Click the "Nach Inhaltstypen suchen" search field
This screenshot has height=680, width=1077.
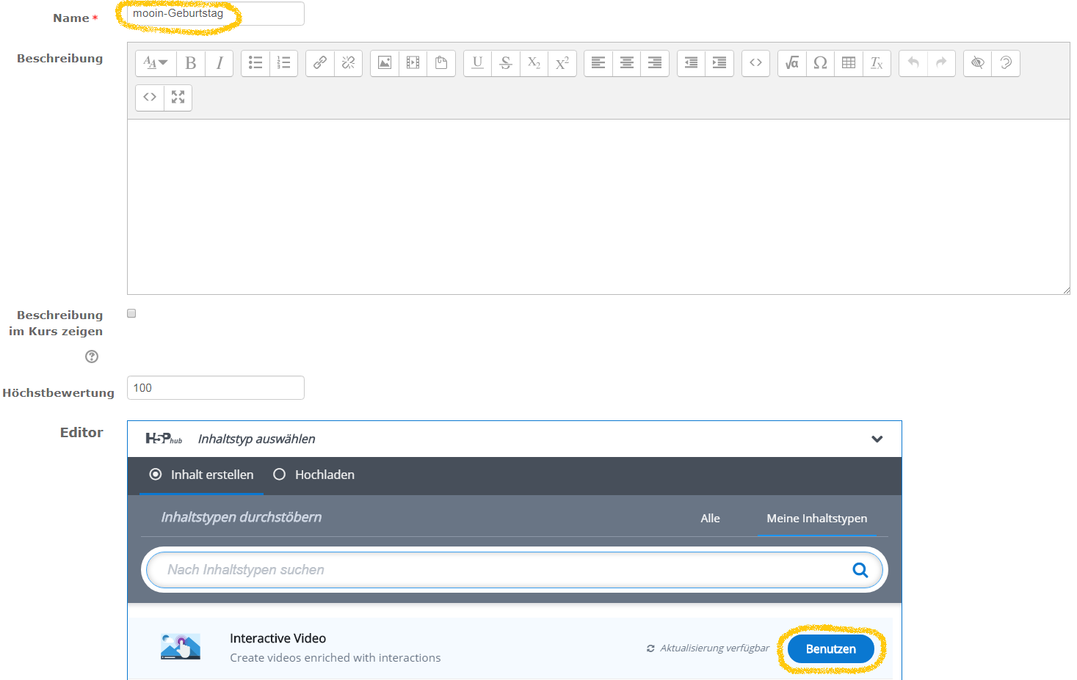tap(499, 570)
